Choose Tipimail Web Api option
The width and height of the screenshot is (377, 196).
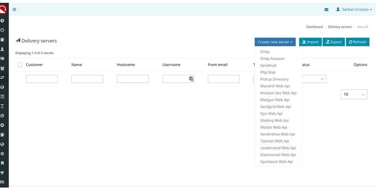[x=274, y=141]
